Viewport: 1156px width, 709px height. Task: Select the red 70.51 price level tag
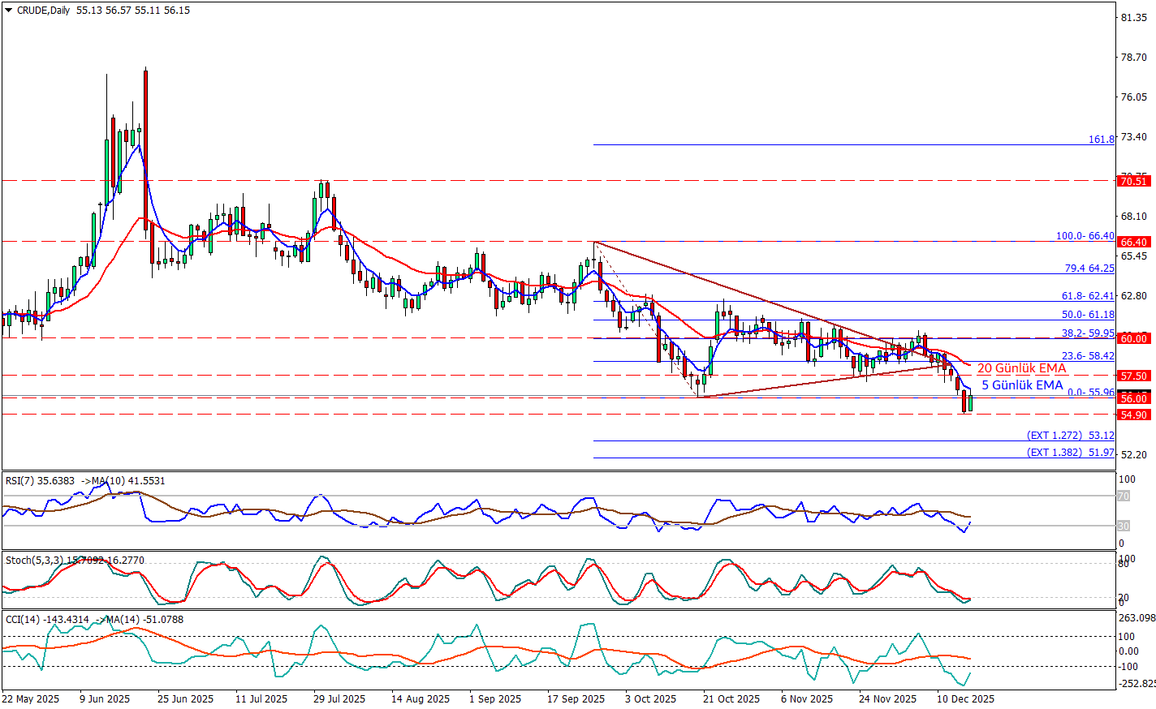[x=1133, y=182]
